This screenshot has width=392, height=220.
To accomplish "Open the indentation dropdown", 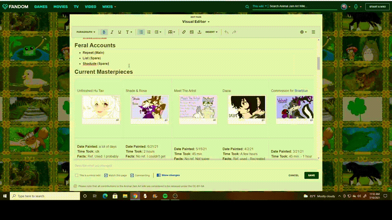I will click(x=158, y=32).
